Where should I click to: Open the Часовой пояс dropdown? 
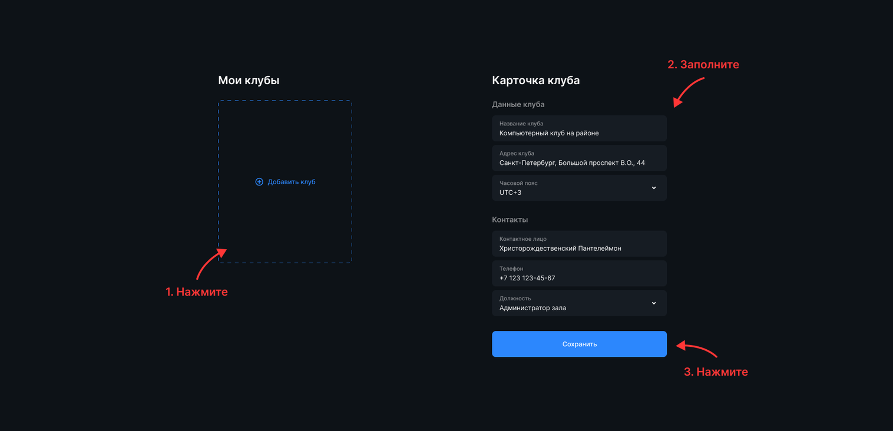[x=579, y=188]
